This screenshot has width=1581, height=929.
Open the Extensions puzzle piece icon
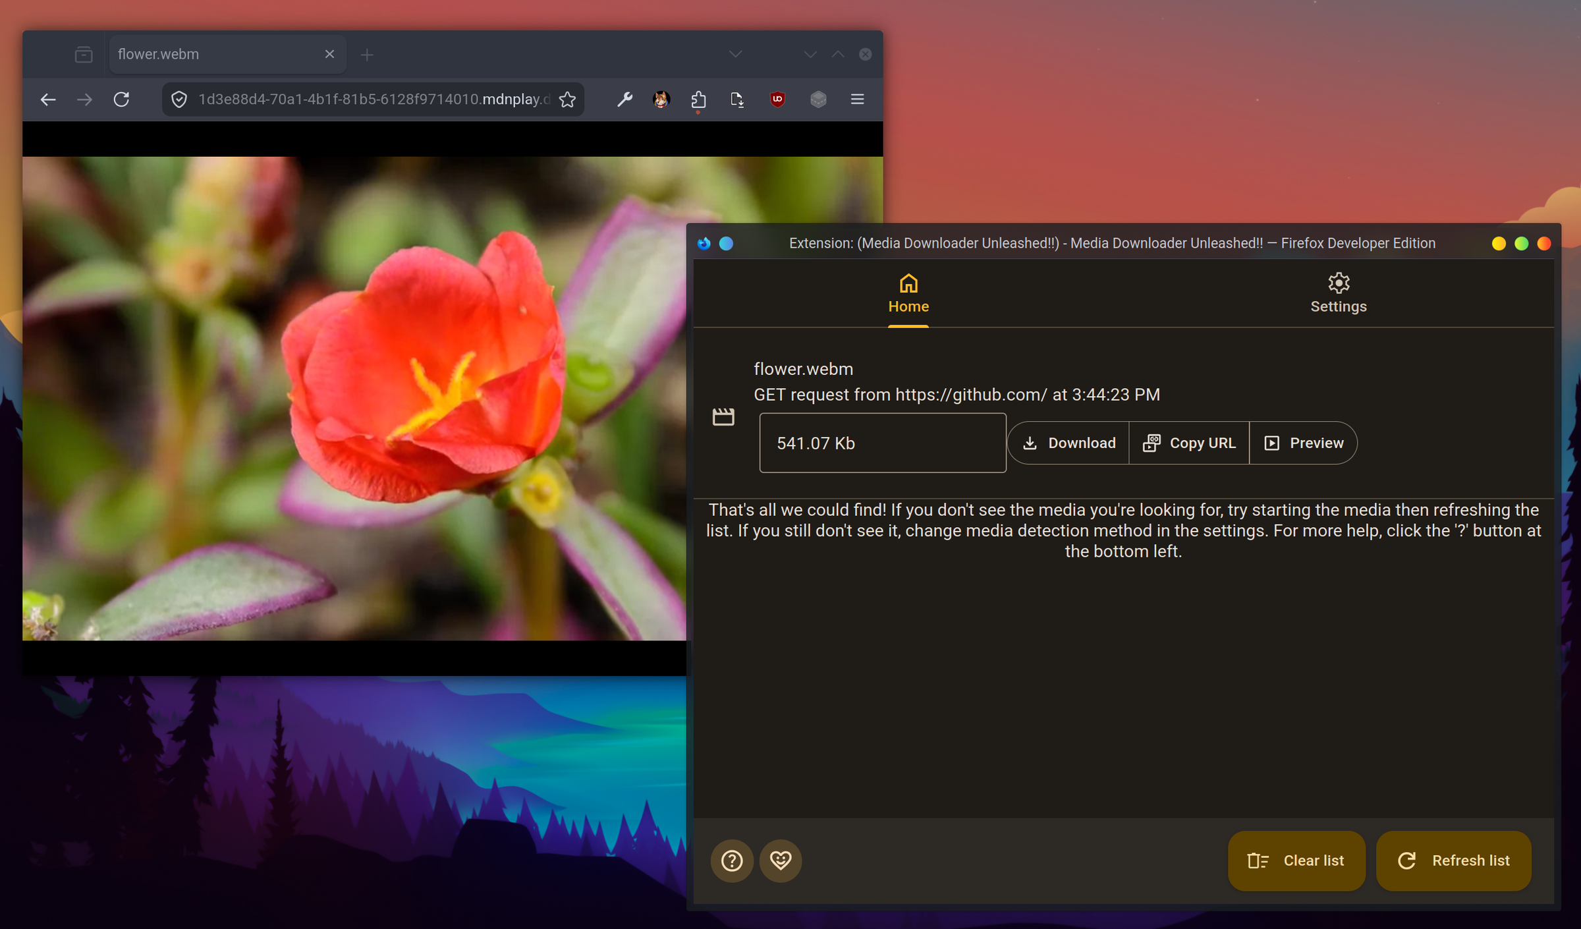698,99
